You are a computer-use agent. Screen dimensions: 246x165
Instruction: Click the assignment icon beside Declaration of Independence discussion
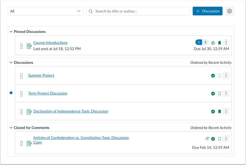(29, 111)
